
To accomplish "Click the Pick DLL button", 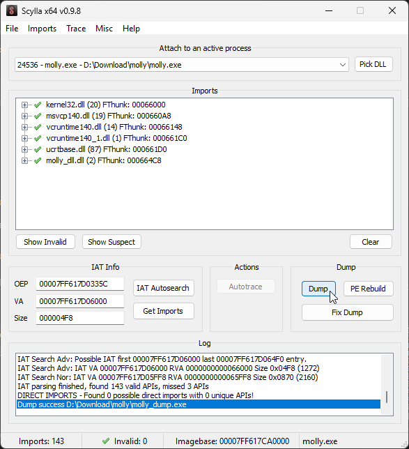I will [373, 64].
